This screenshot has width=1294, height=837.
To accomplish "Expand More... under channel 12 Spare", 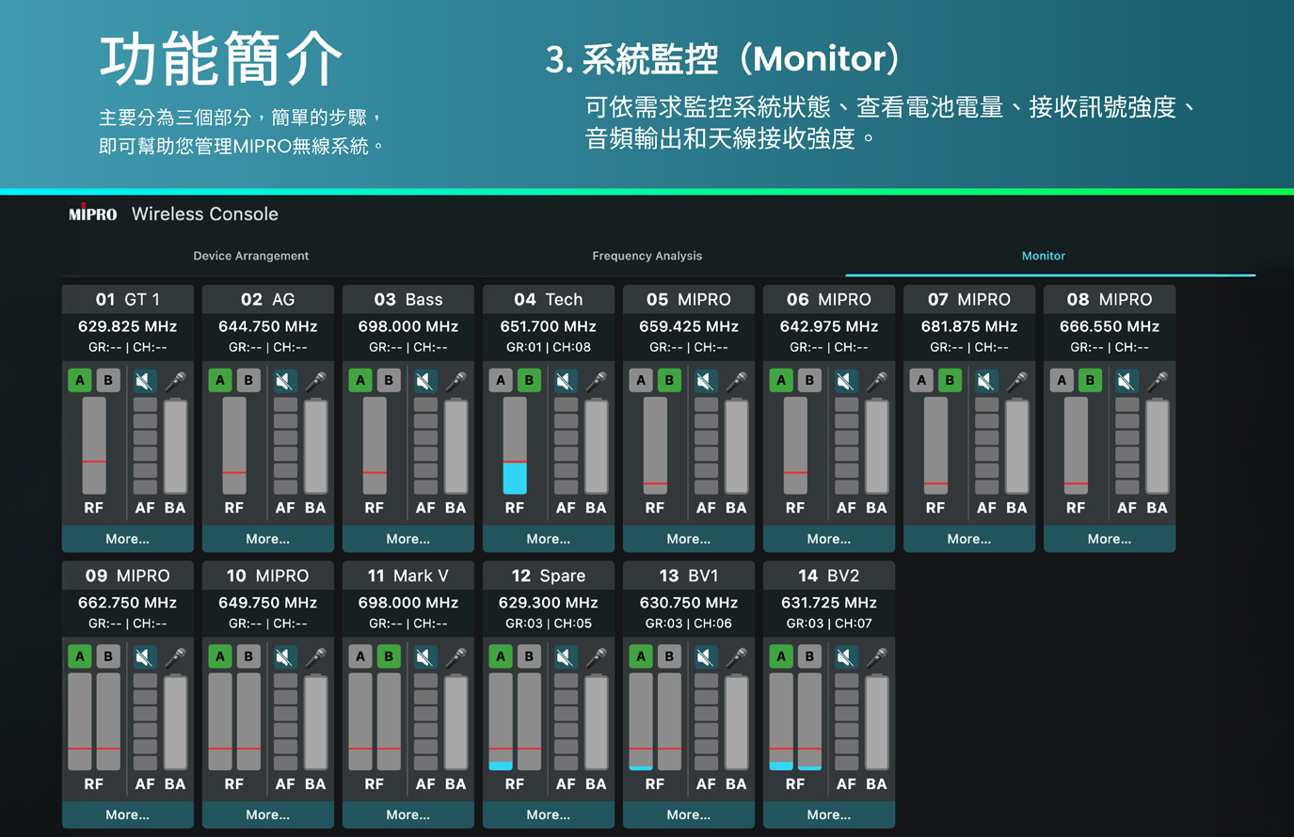I will (548, 814).
